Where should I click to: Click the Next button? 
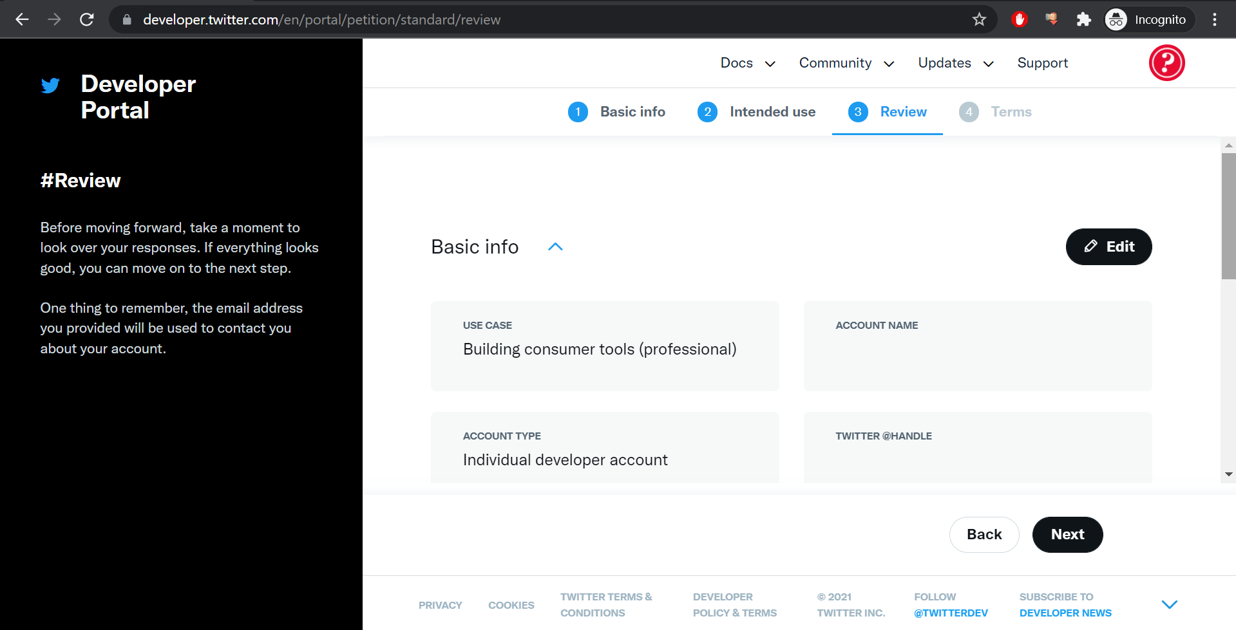(1067, 534)
